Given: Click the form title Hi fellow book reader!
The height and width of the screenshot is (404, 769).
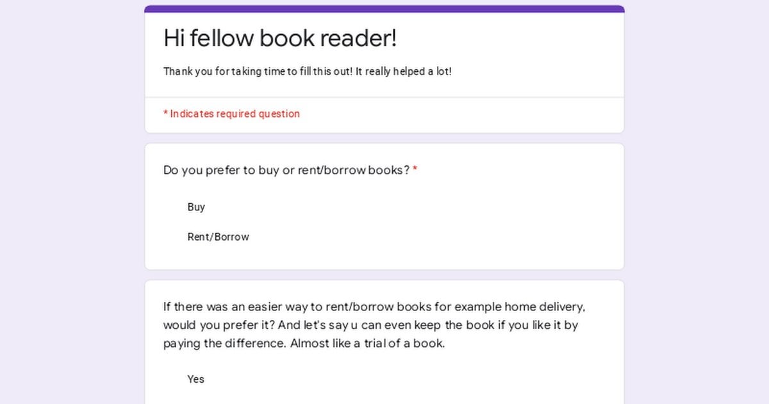Looking at the screenshot, I should click(x=280, y=38).
